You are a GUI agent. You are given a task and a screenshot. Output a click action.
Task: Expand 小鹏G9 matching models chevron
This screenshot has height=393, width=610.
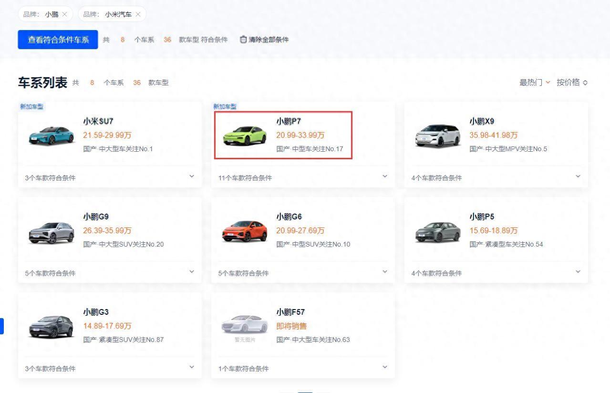[x=192, y=271]
